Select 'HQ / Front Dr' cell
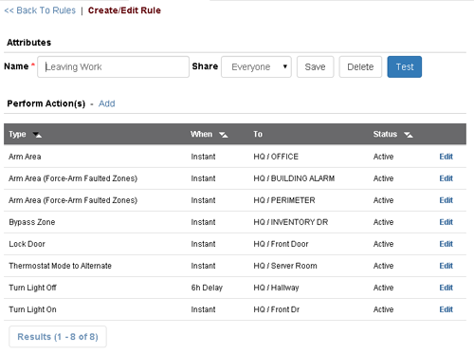 tap(277, 309)
